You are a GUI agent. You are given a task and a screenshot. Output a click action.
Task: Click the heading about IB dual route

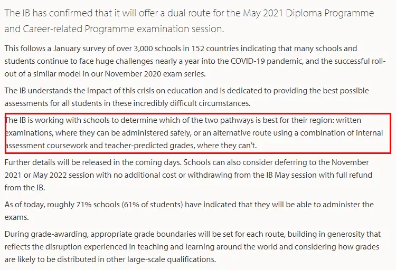pos(189,21)
